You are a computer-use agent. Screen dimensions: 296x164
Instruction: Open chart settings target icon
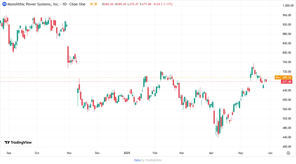[288, 153]
